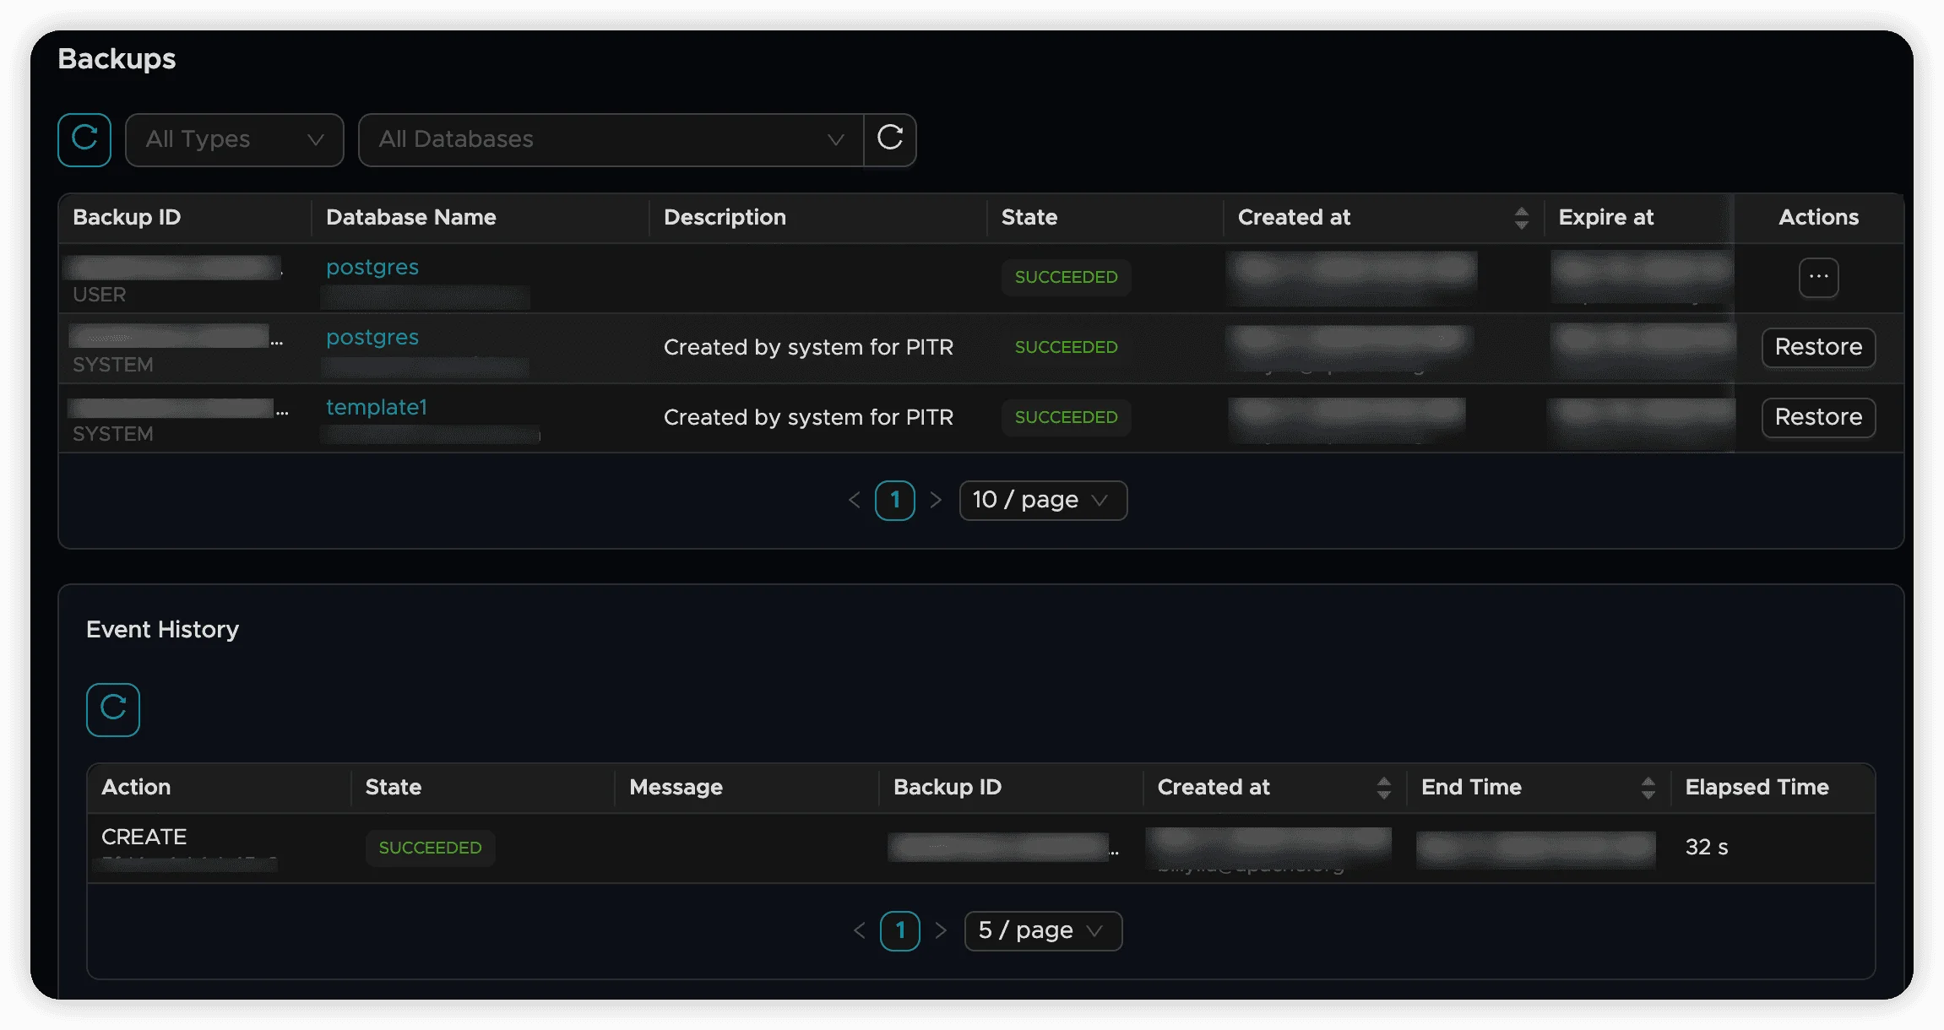Restore the postgres SYSTEM backup
The image size is (1944, 1030).
1818,347
